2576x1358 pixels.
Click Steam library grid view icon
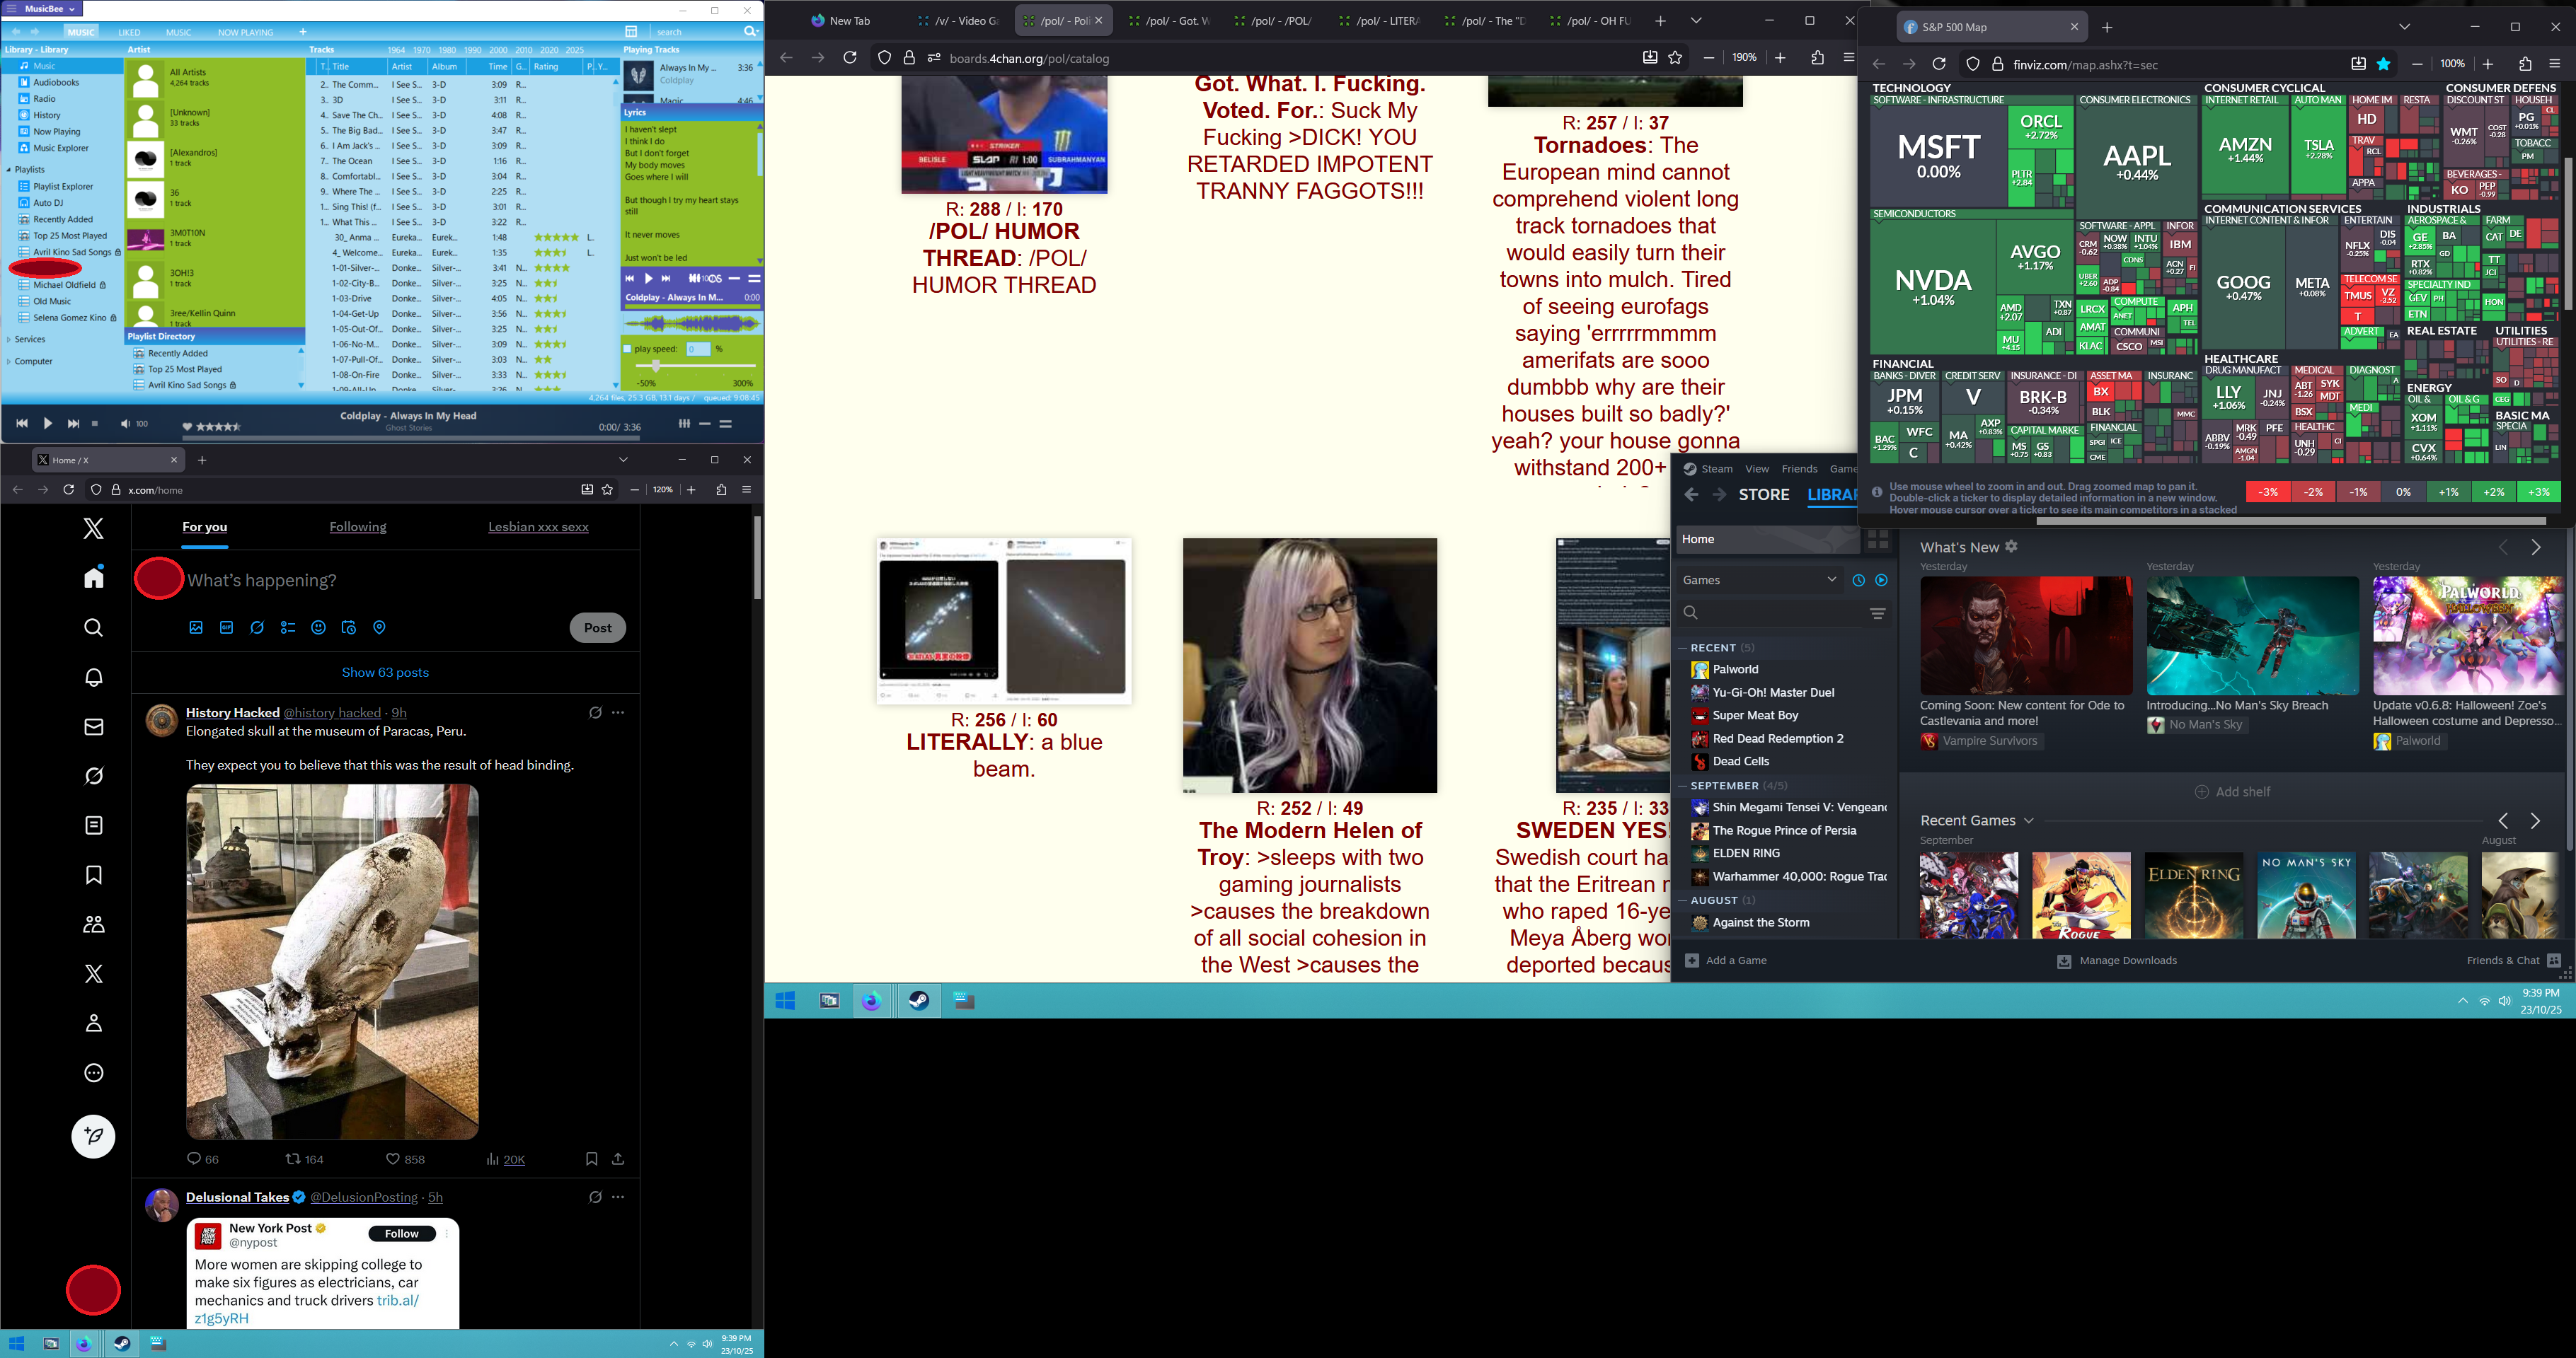[x=1878, y=540]
